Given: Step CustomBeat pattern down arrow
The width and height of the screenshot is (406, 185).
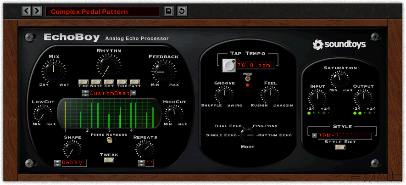Looking at the screenshot, I should 84,95.
